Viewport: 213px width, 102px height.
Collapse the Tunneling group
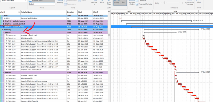pos(2,29)
